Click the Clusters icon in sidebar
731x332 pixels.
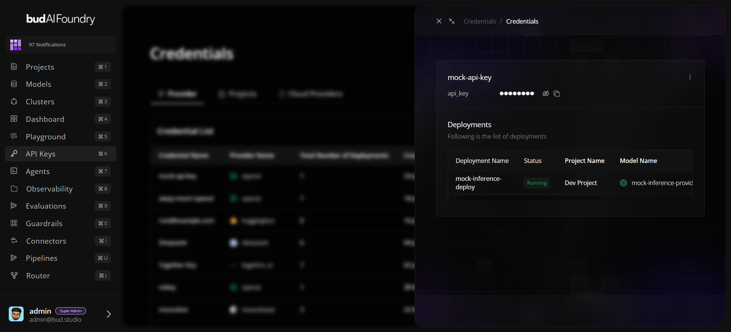[x=14, y=101]
